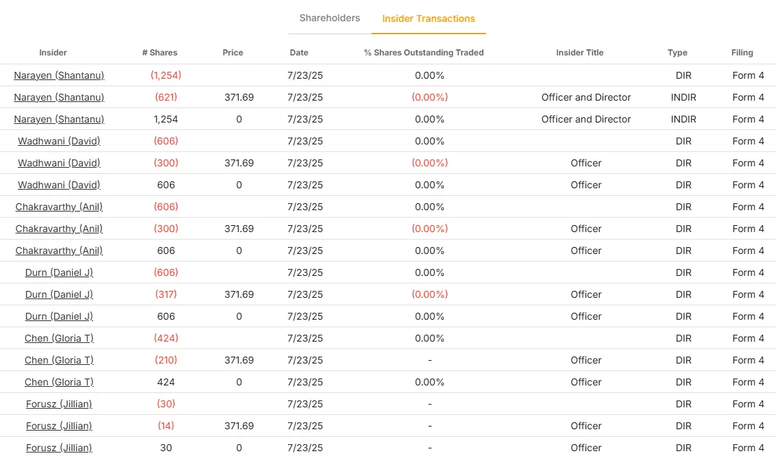Sort by % Shares Outstanding Traded header

[424, 53]
